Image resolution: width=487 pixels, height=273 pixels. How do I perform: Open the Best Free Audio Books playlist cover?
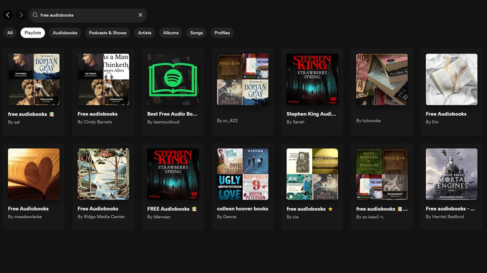pos(173,79)
